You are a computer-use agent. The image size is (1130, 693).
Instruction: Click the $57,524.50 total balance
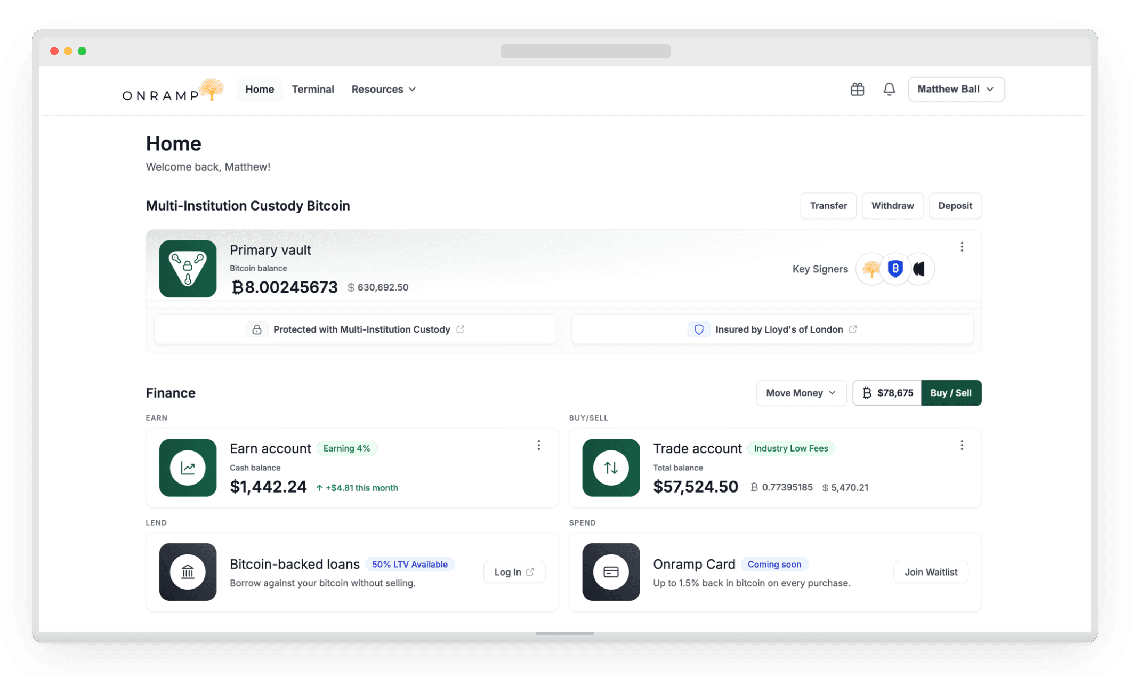pos(696,487)
